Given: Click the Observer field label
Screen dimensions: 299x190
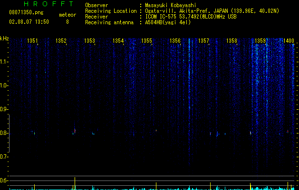Looking at the screenshot, I should [x=96, y=5].
